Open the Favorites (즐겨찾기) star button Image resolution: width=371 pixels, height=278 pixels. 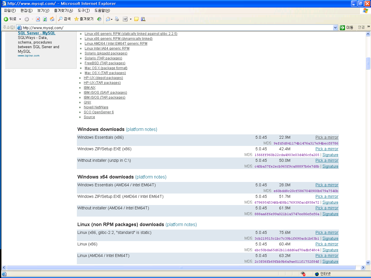tap(84, 19)
